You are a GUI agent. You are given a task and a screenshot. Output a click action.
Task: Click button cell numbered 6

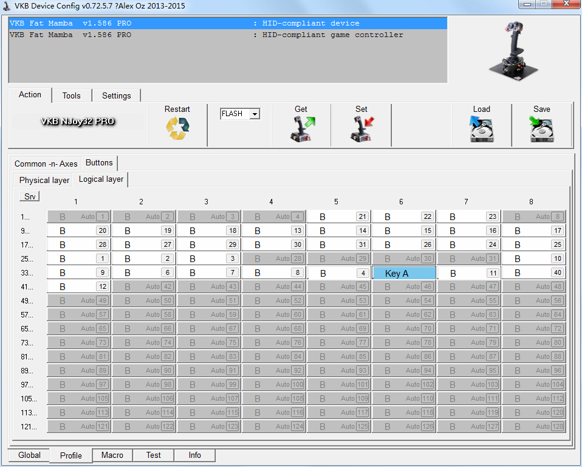144,272
